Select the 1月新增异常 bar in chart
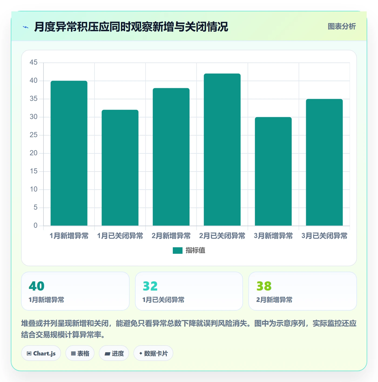Image resolution: width=378 pixels, height=382 pixels. click(x=69, y=153)
